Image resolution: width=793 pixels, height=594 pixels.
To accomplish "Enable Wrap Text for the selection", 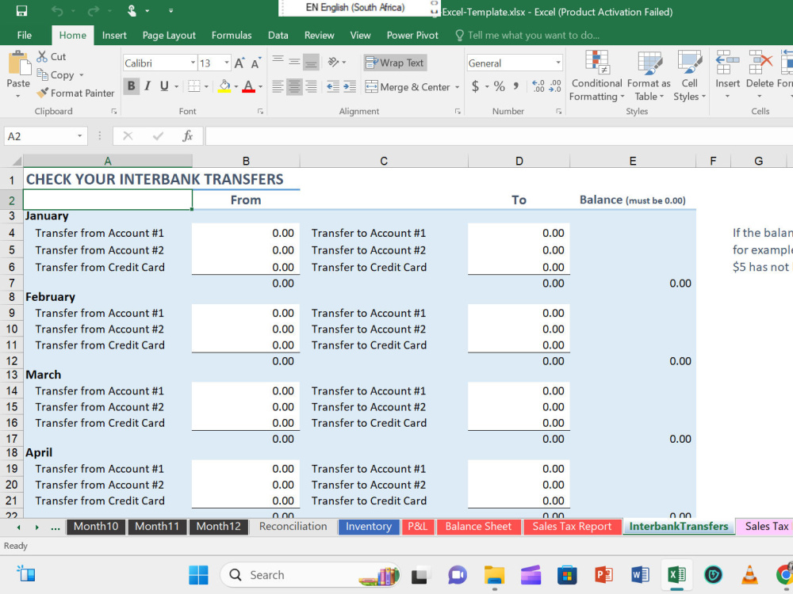I will 394,62.
